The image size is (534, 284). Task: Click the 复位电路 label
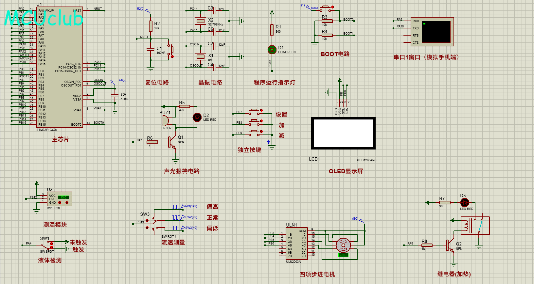[157, 82]
